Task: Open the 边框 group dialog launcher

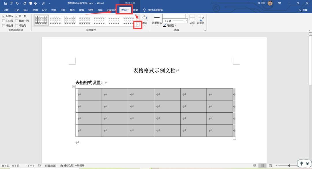Action: coord(205,30)
